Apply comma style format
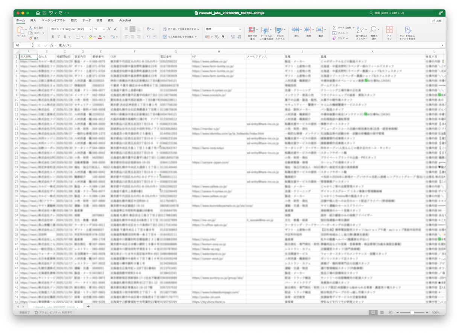 pos(223,37)
